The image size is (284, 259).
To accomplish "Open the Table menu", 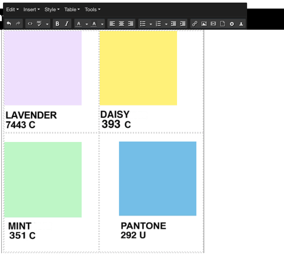I will point(72,9).
